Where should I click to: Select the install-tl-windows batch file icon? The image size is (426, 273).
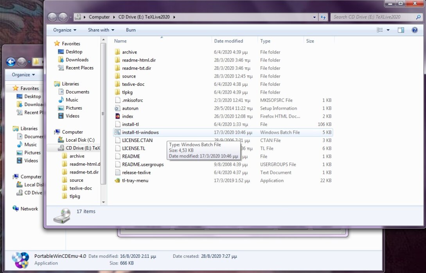click(x=117, y=133)
